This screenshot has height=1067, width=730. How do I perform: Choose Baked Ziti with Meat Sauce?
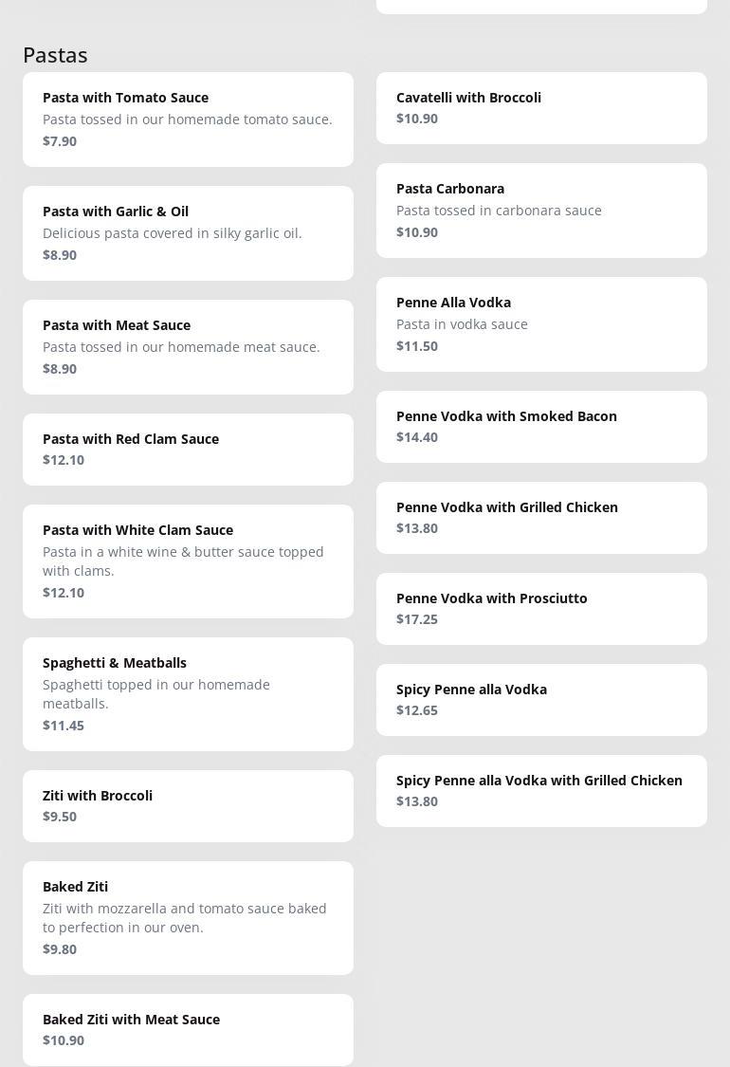188,1030
